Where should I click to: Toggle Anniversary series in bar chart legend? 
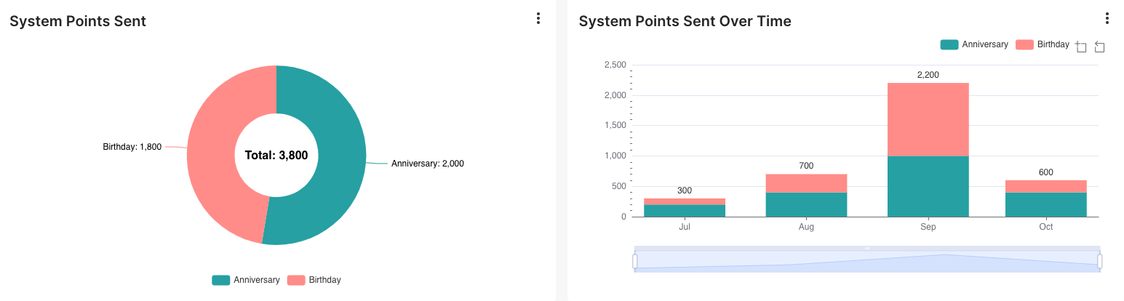pos(974,44)
